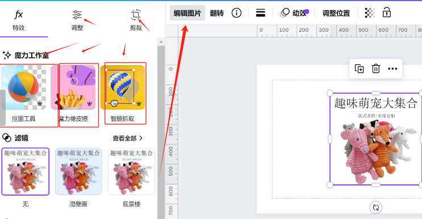Viewport: 422px width, 219px height.
Task: Open the 特效 effects tab
Action: click(x=19, y=20)
